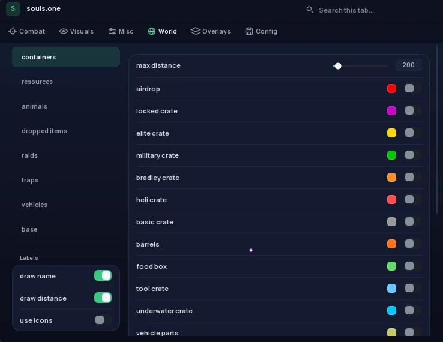Click the max distance slider handle
Viewport: 443px width, 342px height.
tap(338, 66)
